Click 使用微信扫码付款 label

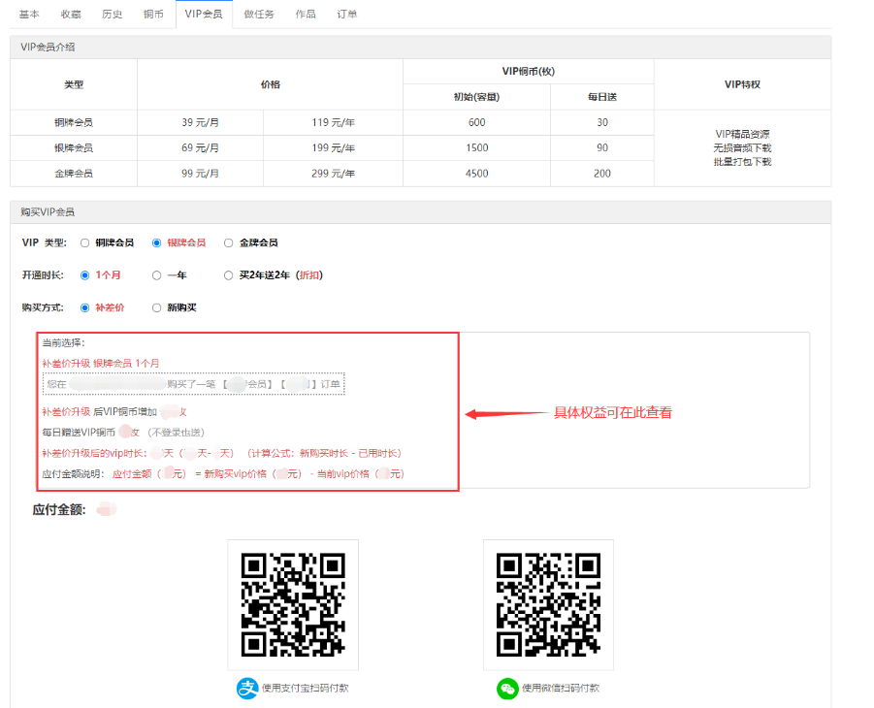click(x=560, y=688)
